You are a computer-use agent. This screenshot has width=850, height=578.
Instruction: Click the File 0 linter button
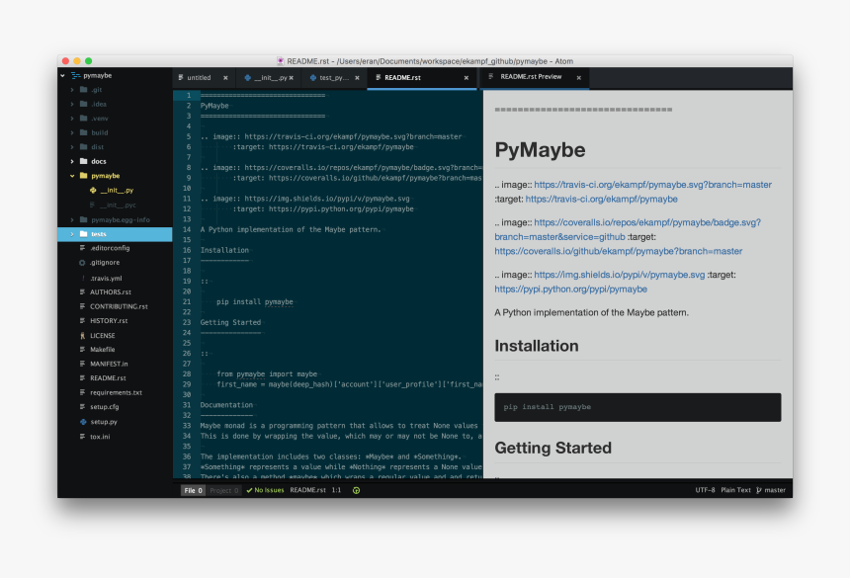click(x=193, y=491)
